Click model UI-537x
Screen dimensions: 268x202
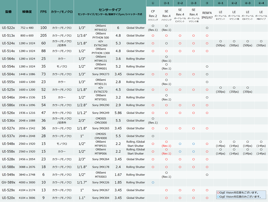click(x=8, y=136)
